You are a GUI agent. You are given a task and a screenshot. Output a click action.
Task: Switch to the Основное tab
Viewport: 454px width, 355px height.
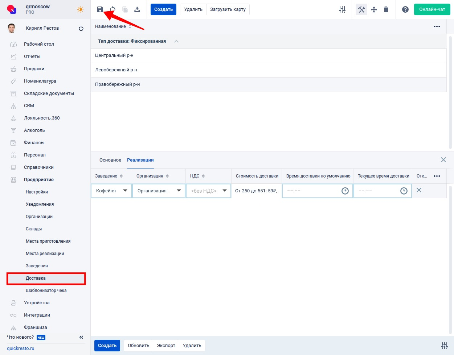click(x=110, y=160)
